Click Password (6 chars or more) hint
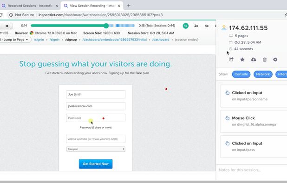 [x=96, y=127]
